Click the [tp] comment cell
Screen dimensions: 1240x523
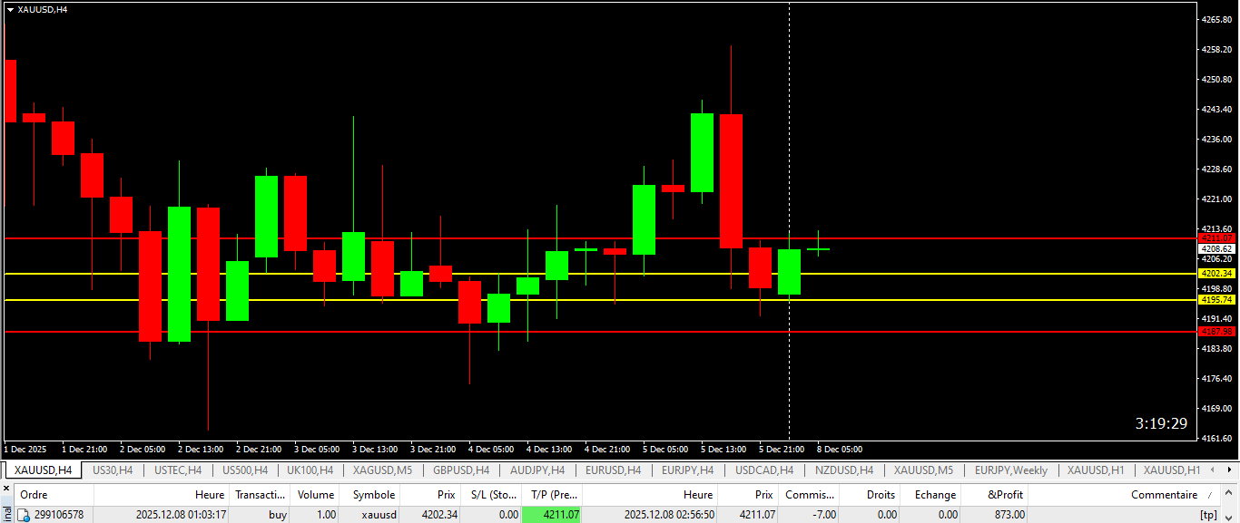pos(1208,515)
